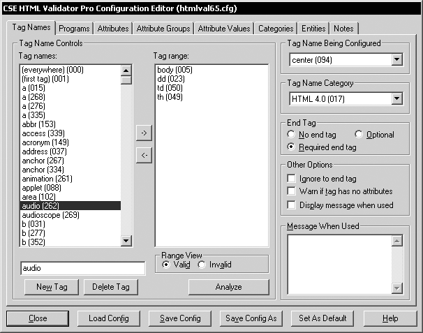Select Invalid in Range View
The height and width of the screenshot is (333, 423).
click(x=202, y=265)
